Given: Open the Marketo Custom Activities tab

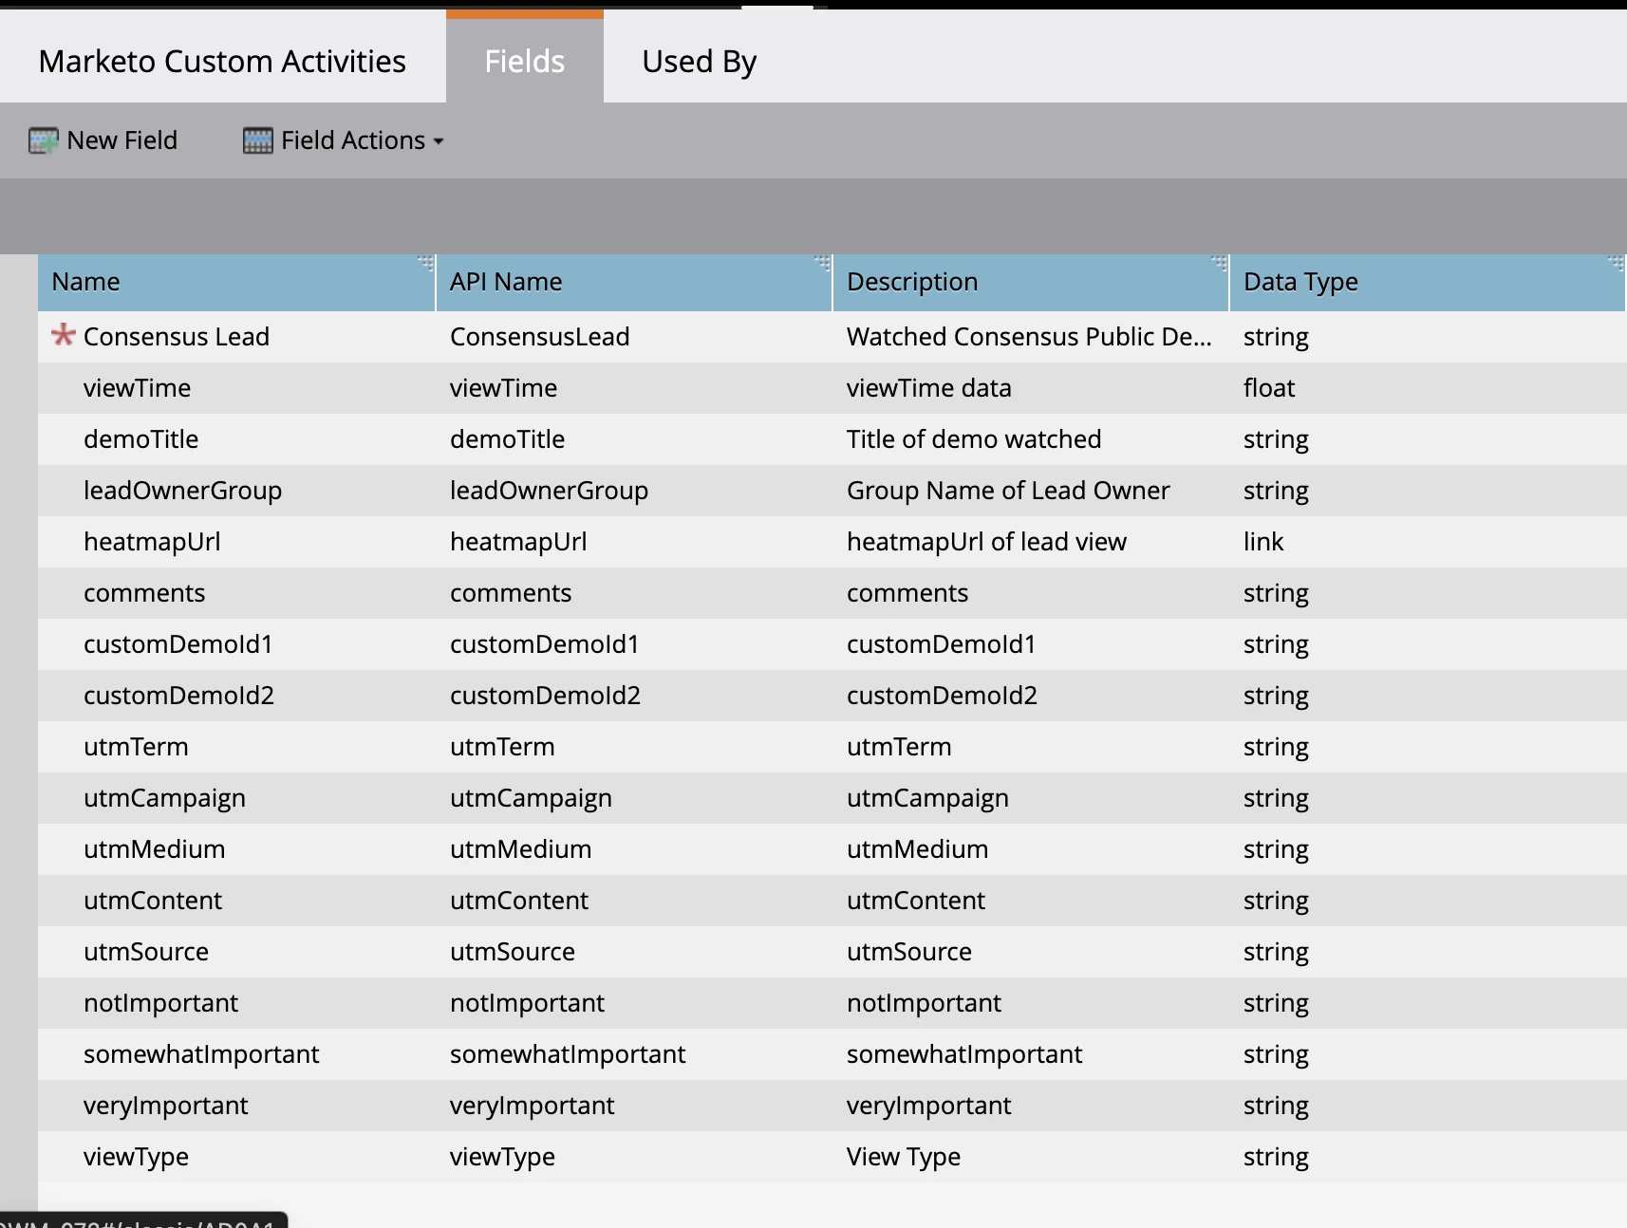Looking at the screenshot, I should click(222, 61).
